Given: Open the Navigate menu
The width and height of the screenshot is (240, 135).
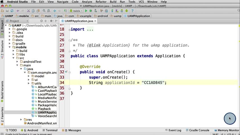Looking at the screenshot, I should [x=63, y=2].
